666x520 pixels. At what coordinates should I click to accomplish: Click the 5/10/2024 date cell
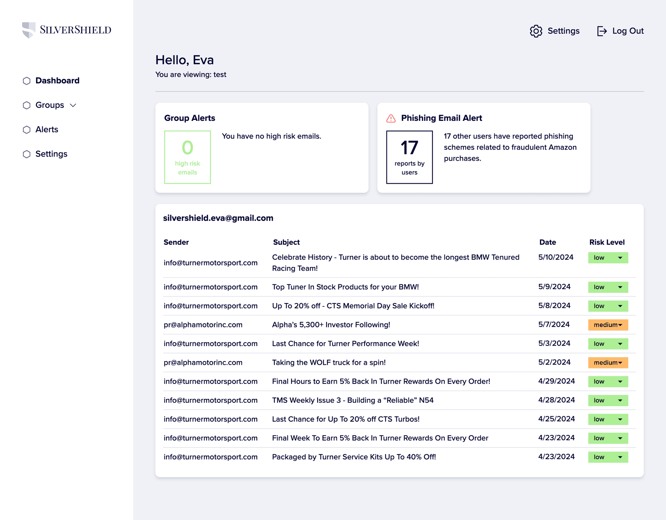556,258
